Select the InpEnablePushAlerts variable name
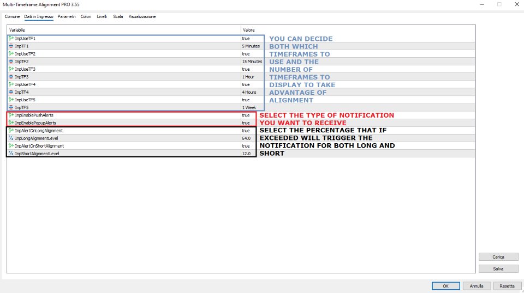The width and height of the screenshot is (524, 293). pyautogui.click(x=34, y=115)
